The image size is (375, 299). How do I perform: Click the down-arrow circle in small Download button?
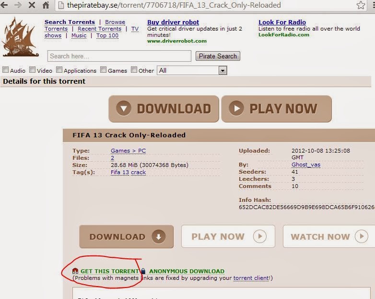pos(159,236)
